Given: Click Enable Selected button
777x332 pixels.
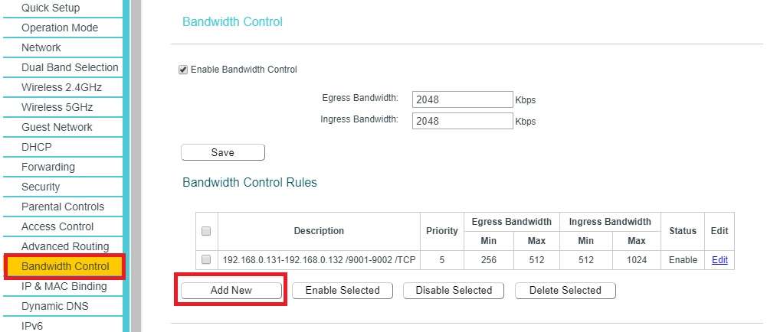Looking at the screenshot, I should tap(343, 291).
